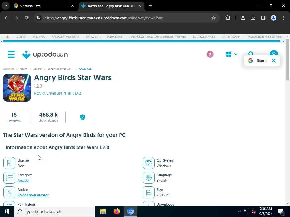The image size is (290, 217).
Task: Open the browser Downloads icon
Action: (253, 18)
